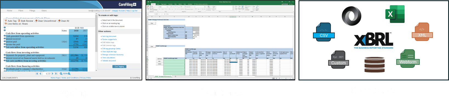Click Edit tag groupings (beta)
Viewport: 449px width, 105px height.
(111, 49)
